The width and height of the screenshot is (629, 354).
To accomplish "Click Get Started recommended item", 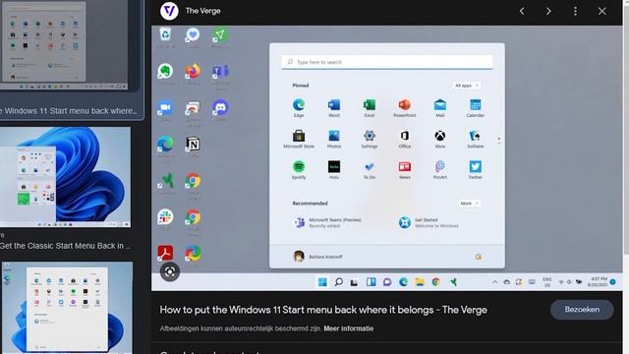I will (x=429, y=222).
